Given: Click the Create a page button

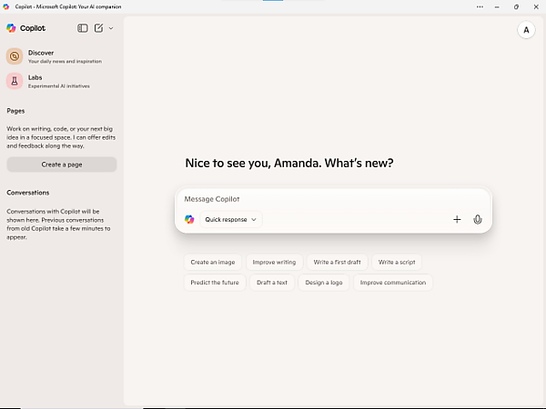Looking at the screenshot, I should 62,165.
